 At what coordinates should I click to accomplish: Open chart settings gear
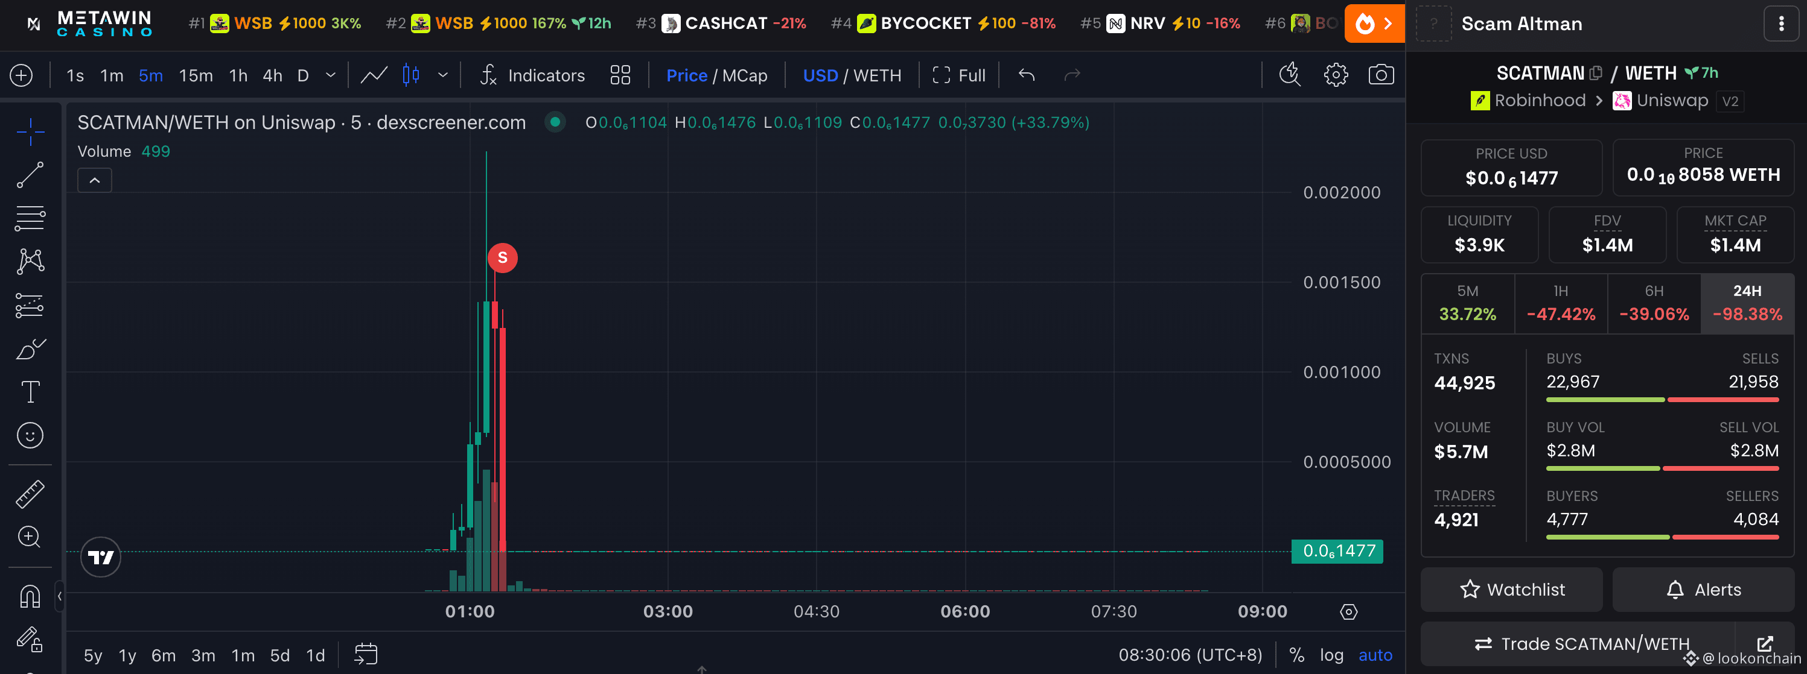(1336, 75)
